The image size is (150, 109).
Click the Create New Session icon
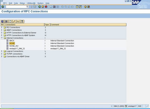77,7
